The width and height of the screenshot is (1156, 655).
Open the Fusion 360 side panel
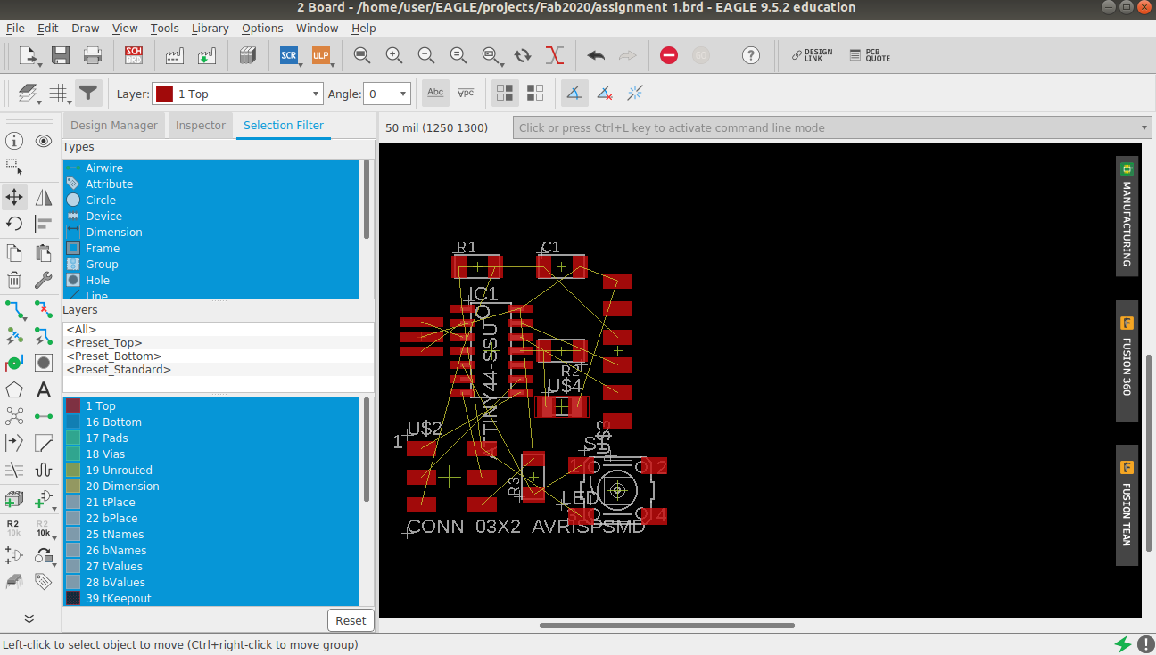click(x=1127, y=360)
